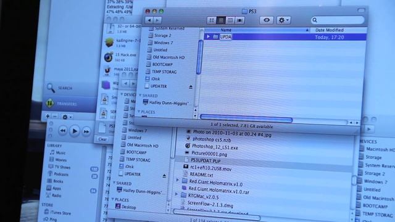Image resolution: width=395 pixels, height=222 pixels.
Task: Open gear menu below Transfers
Action: coord(67,117)
